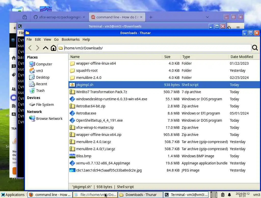Click the Win8to7 Transformation Pack.7z archive icon
The width and height of the screenshot is (261, 198).
(x=72, y=92)
